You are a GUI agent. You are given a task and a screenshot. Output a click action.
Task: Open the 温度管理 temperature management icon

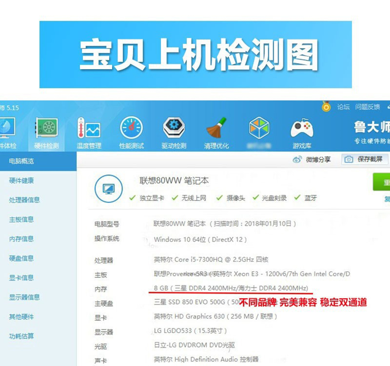click(x=89, y=128)
